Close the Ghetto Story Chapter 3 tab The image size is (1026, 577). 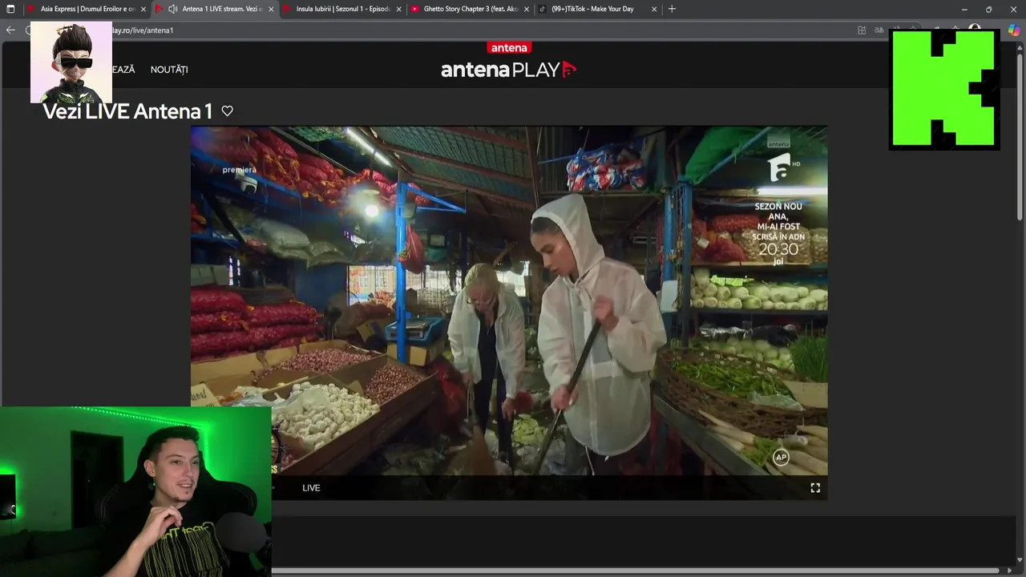[x=527, y=9]
